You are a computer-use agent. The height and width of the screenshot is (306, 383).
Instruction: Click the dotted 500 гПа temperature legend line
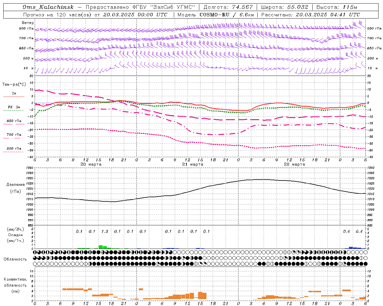click(x=14, y=152)
